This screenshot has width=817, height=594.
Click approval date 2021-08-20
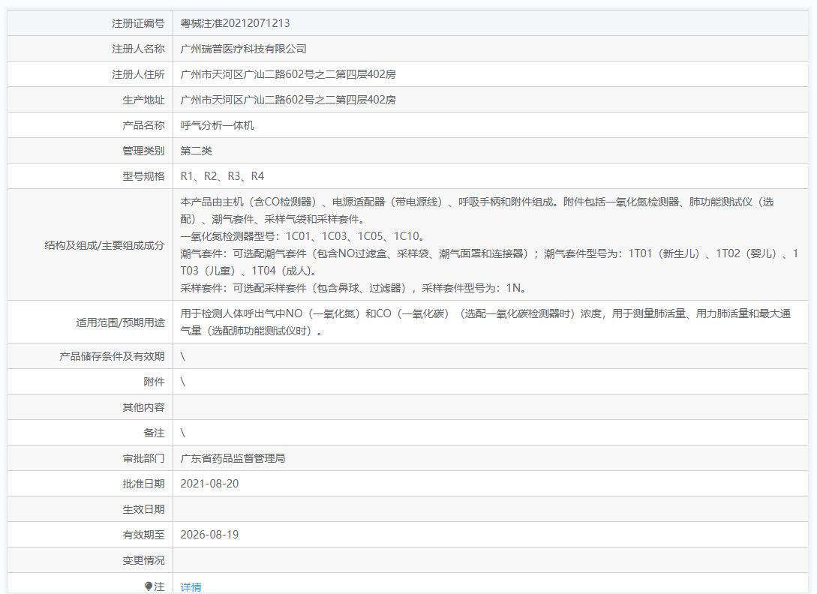pyautogui.click(x=209, y=484)
